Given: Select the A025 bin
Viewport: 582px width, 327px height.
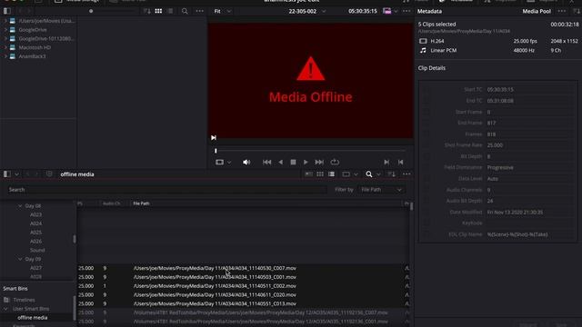Looking at the screenshot, I should coord(35,233).
